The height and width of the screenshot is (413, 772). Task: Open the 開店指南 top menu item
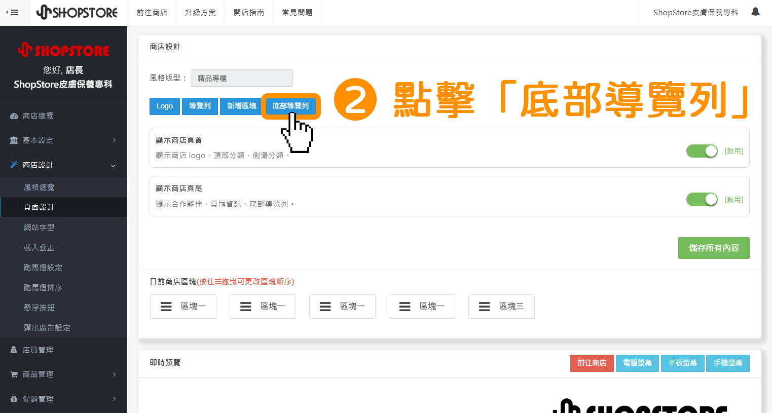pyautogui.click(x=249, y=13)
